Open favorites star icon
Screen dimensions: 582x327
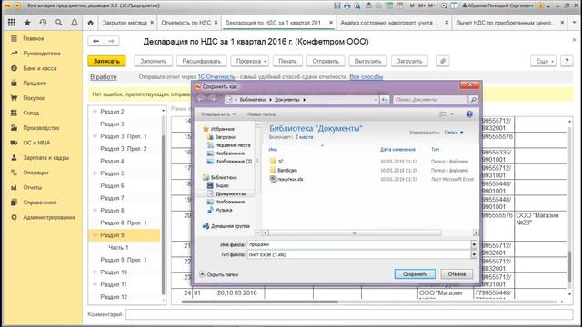click(27, 23)
